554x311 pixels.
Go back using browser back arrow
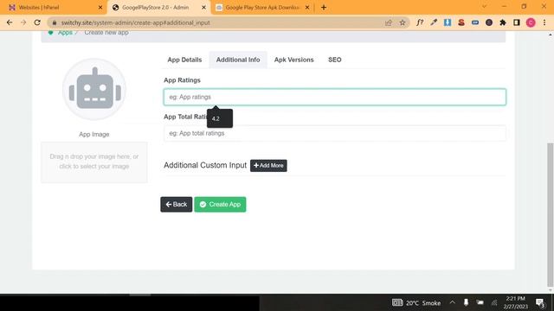tap(10, 22)
